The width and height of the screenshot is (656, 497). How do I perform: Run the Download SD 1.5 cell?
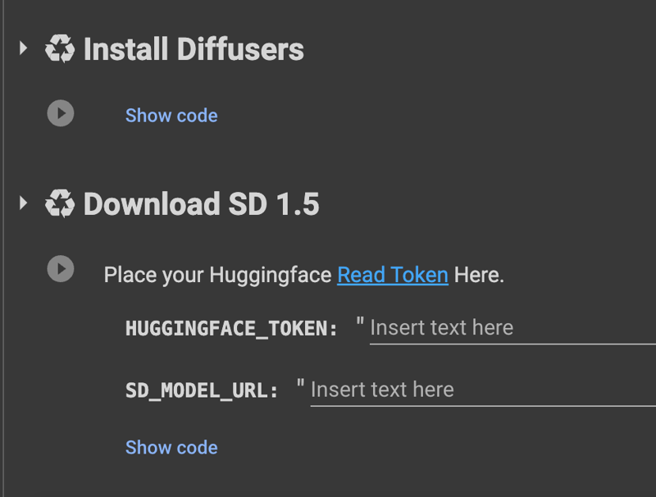61,268
